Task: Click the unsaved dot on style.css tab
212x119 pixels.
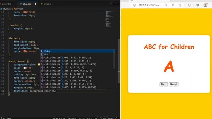Action: pyautogui.click(x=35, y=4)
